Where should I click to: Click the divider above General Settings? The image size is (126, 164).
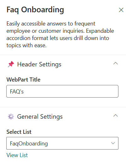coord(63,107)
